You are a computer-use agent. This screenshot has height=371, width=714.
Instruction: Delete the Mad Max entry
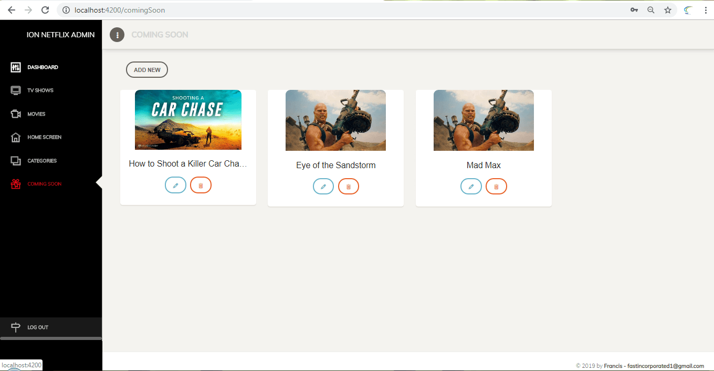[496, 186]
